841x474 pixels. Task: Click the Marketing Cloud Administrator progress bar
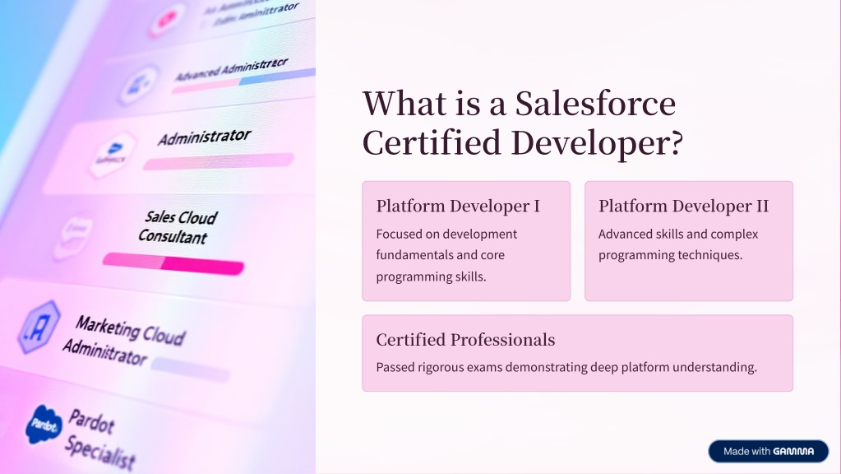point(191,369)
